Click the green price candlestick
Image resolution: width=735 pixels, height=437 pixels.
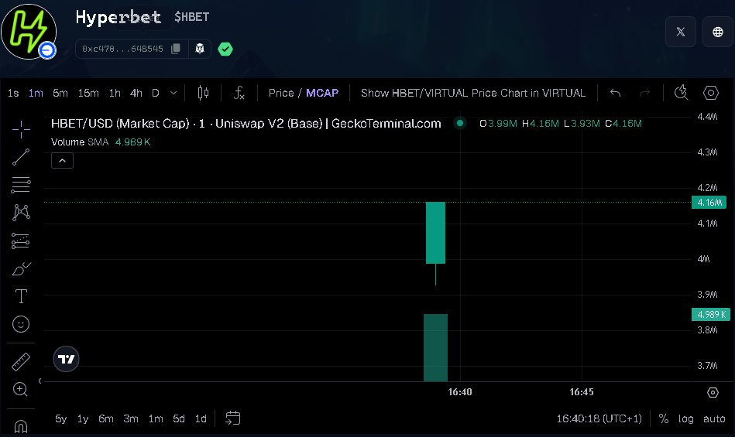point(435,233)
